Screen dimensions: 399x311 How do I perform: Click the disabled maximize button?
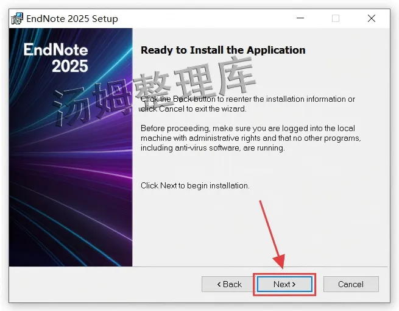[336, 18]
